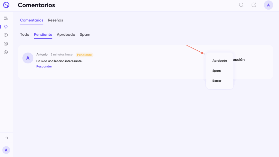Click the purple logo in the sidebar
This screenshot has width=279, height=157.
pyautogui.click(x=6, y=5)
